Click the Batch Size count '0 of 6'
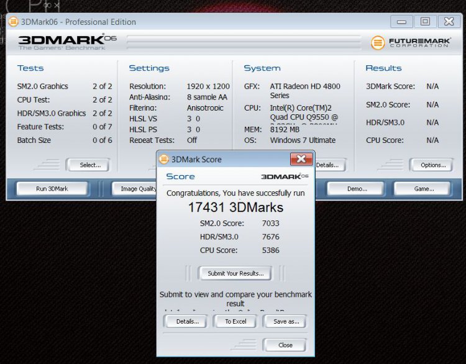466x364 pixels. [x=103, y=140]
